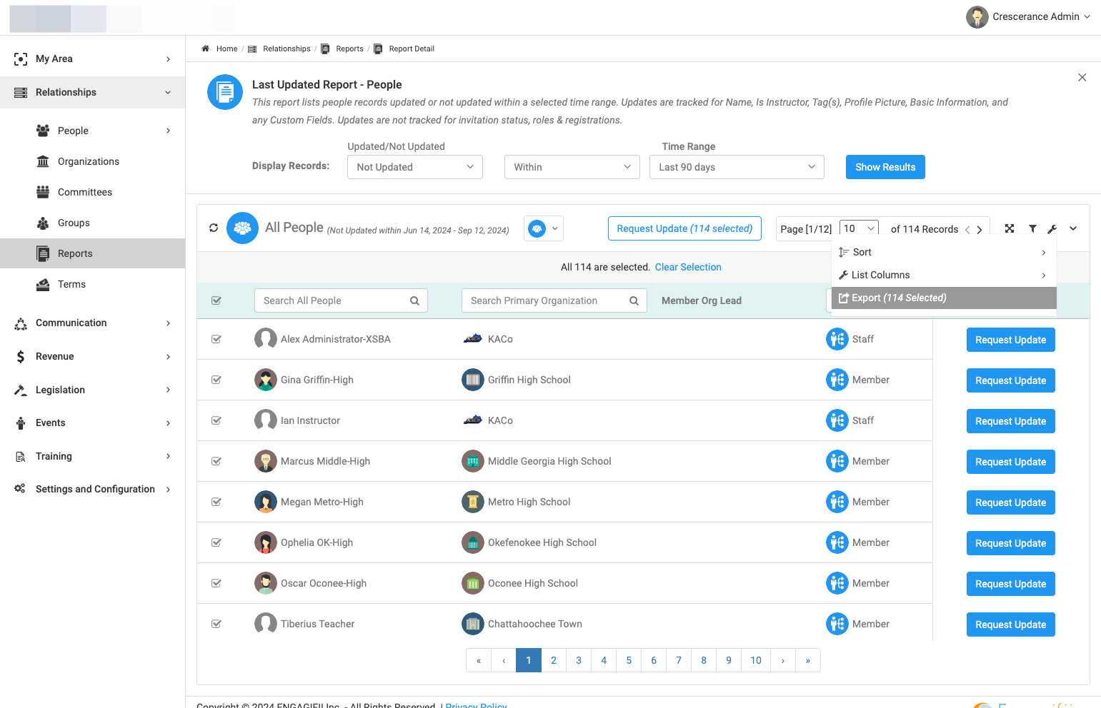The height and width of the screenshot is (708, 1101).
Task: Open the page size dropdown showing 10
Action: point(859,228)
